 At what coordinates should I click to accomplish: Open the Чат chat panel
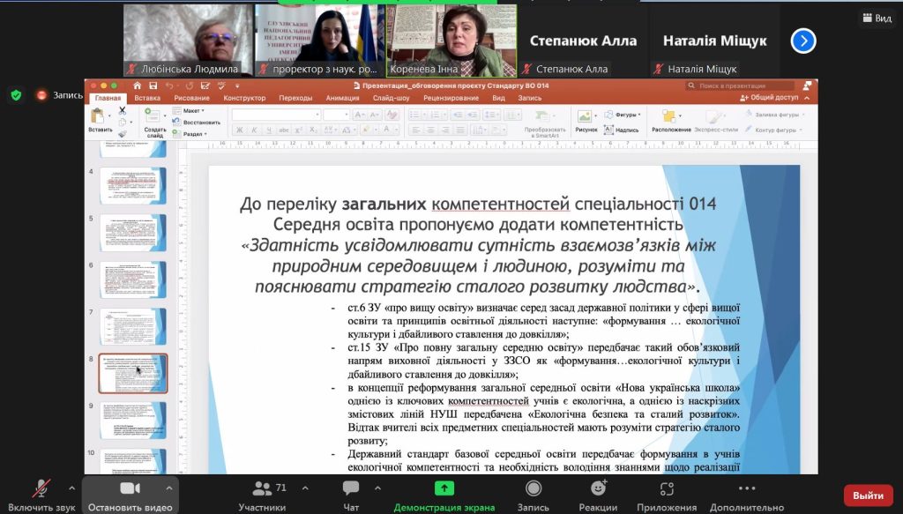[351, 489]
